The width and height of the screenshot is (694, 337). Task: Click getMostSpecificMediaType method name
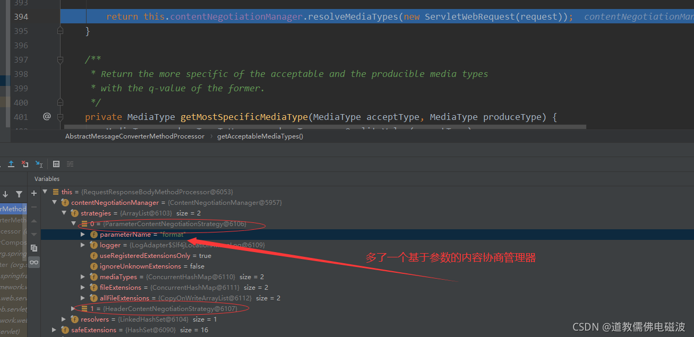[244, 117]
